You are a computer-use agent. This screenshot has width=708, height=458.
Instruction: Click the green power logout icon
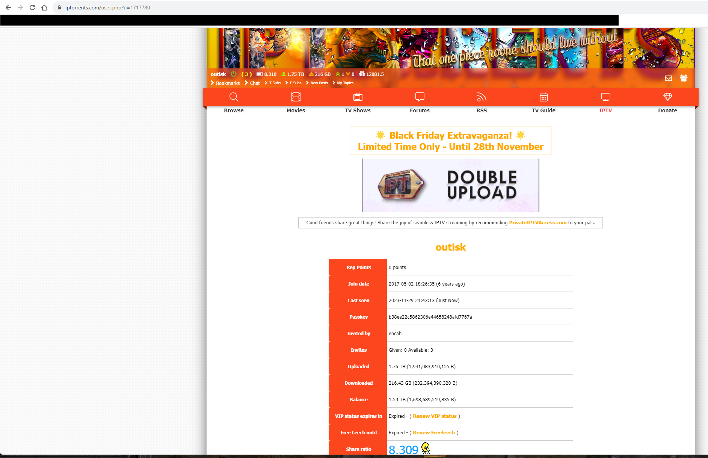234,74
